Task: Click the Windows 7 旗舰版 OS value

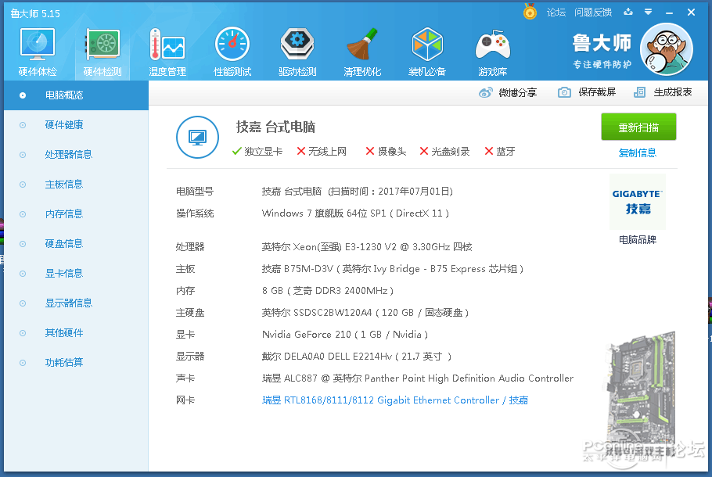Action: pyautogui.click(x=355, y=213)
